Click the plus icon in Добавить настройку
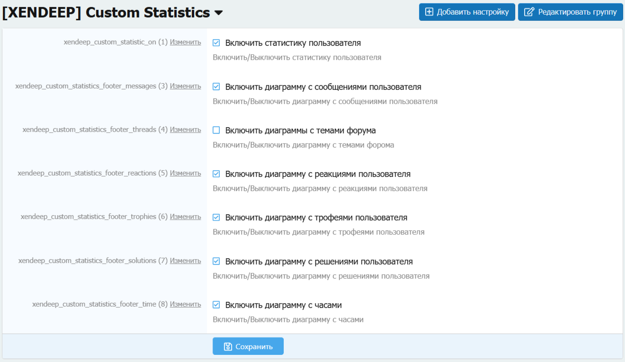The height and width of the screenshot is (362, 625). click(x=429, y=12)
